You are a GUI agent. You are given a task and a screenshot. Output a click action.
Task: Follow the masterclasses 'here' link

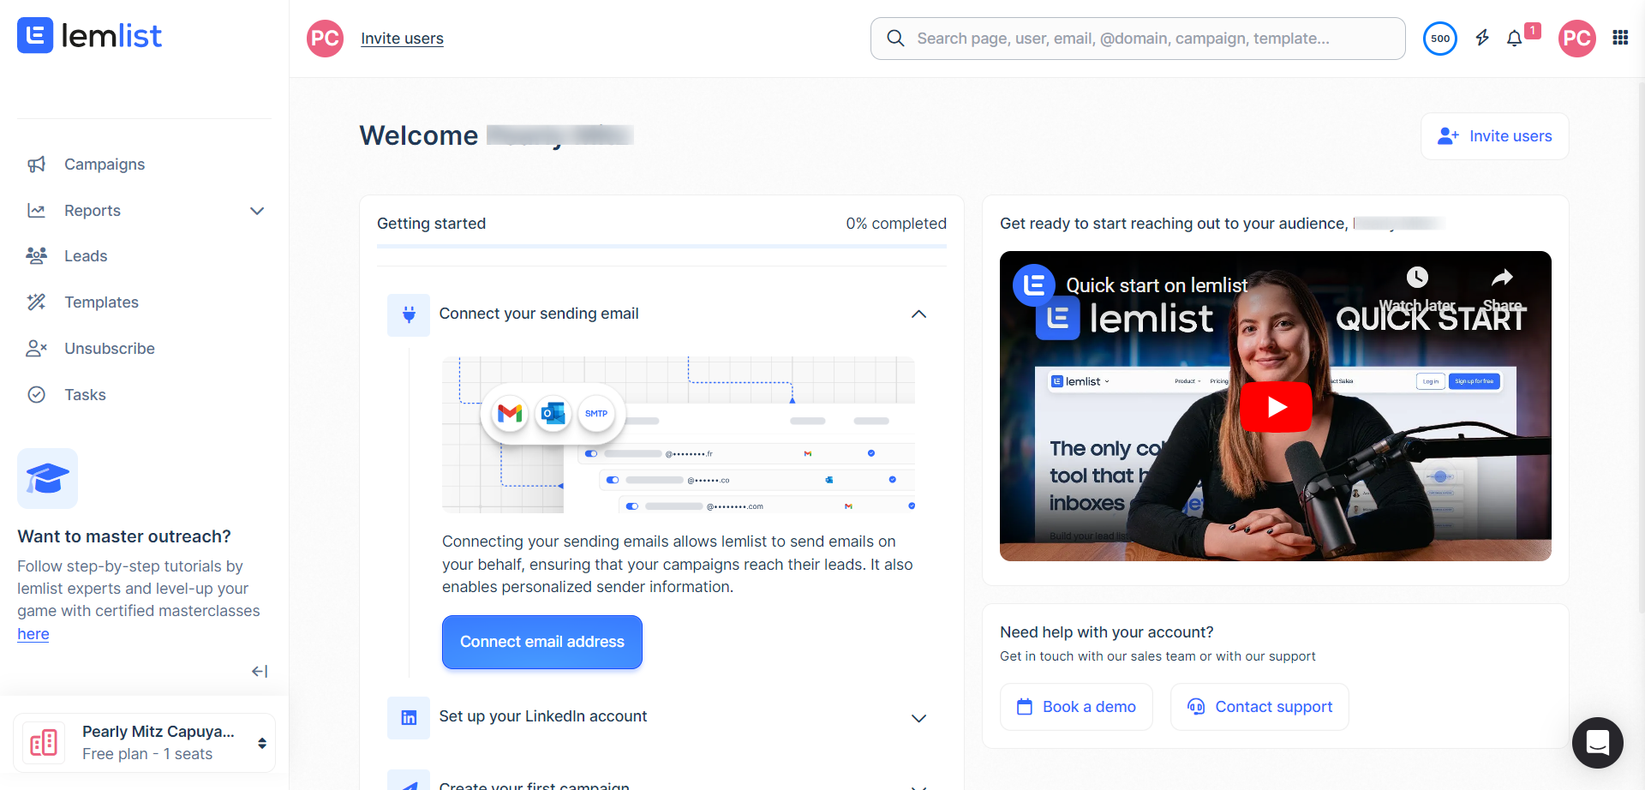pyautogui.click(x=33, y=634)
